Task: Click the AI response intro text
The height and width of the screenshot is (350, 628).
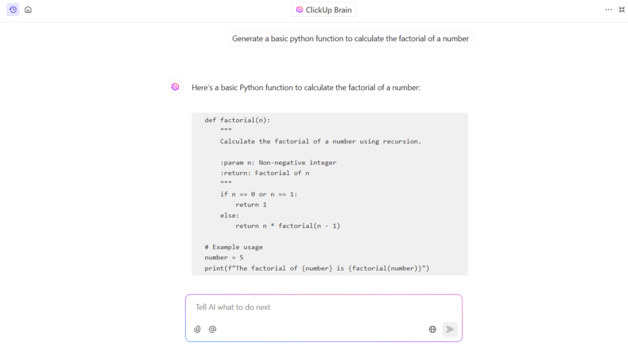Action: 306,88
